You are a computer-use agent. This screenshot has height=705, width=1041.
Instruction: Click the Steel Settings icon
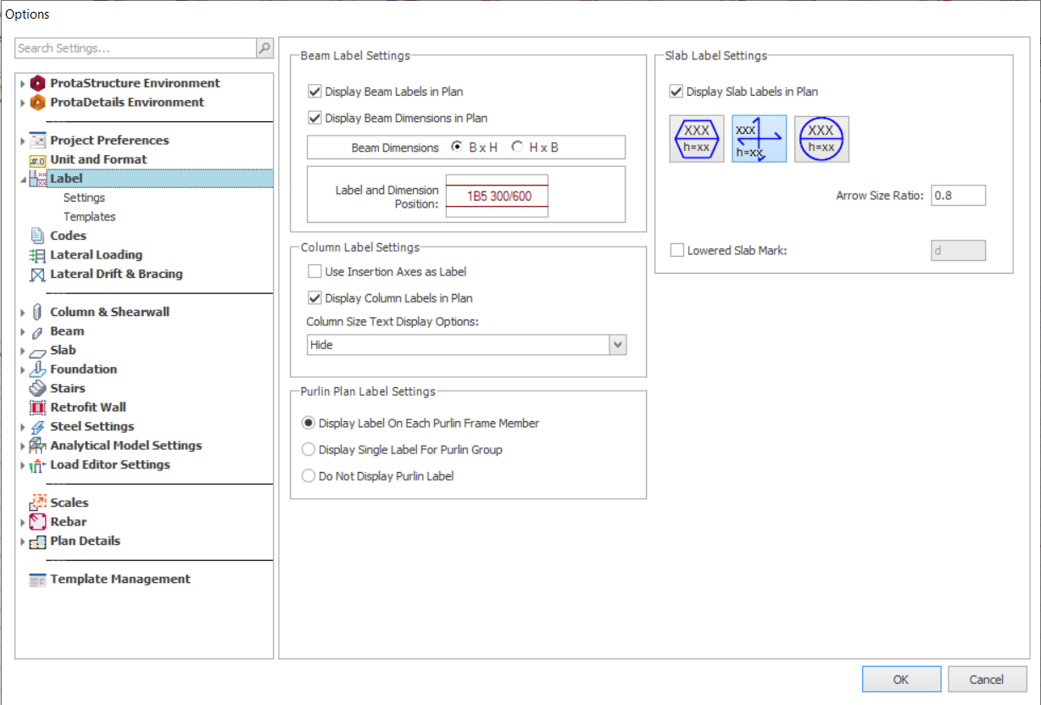tap(37, 427)
